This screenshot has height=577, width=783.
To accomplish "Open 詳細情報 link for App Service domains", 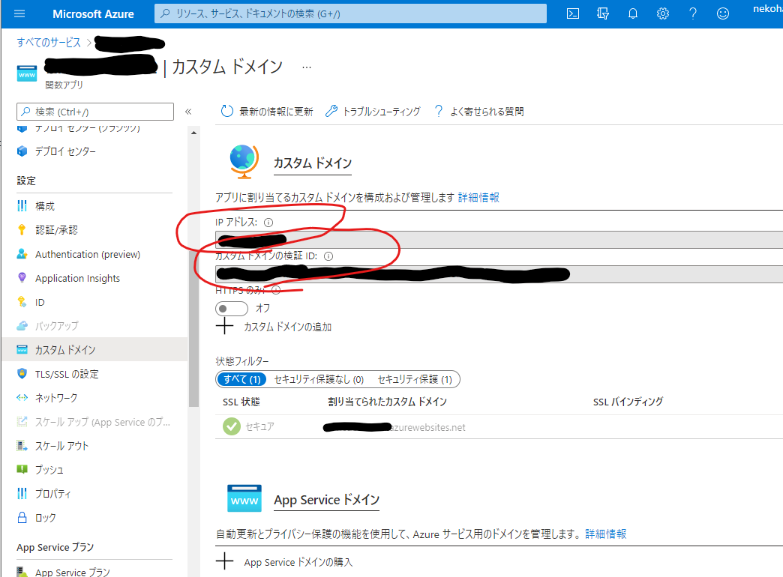I will (606, 534).
